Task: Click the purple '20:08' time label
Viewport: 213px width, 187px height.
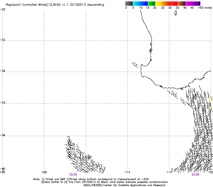Action: pos(195,175)
